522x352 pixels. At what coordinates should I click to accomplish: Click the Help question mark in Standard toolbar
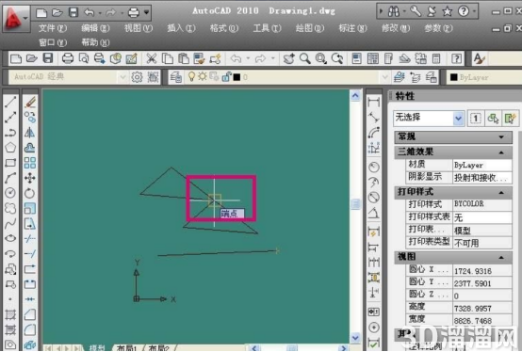pyautogui.click(x=456, y=59)
